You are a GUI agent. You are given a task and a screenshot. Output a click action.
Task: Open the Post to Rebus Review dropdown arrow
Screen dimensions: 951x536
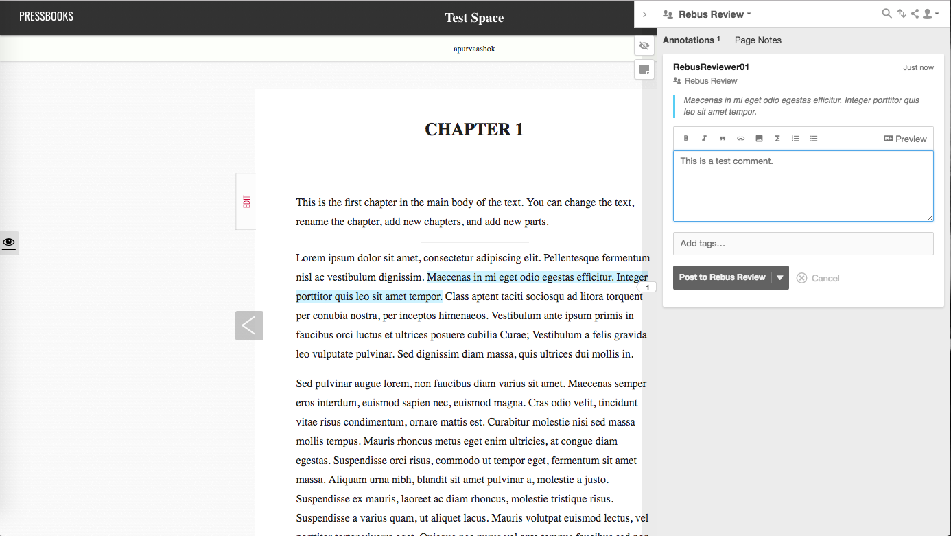(780, 278)
